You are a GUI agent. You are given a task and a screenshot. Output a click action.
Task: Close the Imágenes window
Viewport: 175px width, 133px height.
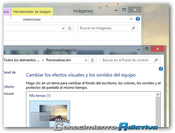135,10
